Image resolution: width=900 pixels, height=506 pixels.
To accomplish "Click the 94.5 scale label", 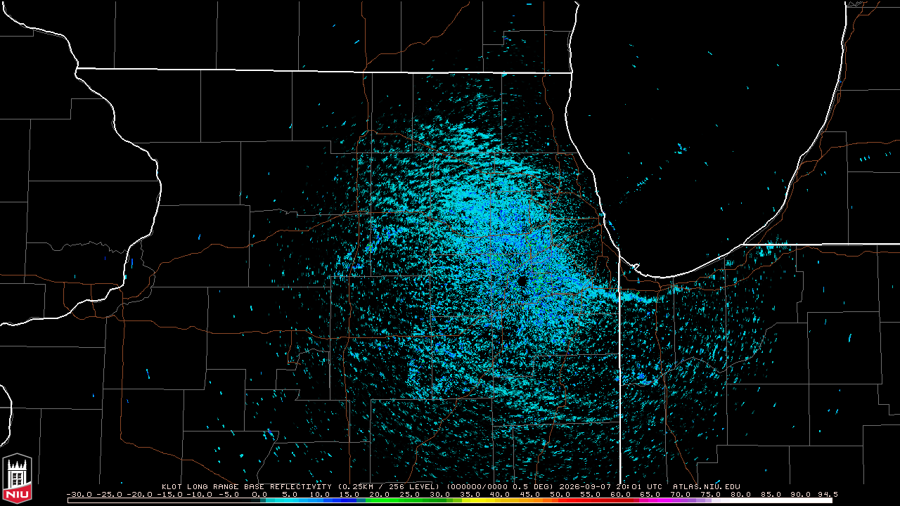I will (828, 494).
